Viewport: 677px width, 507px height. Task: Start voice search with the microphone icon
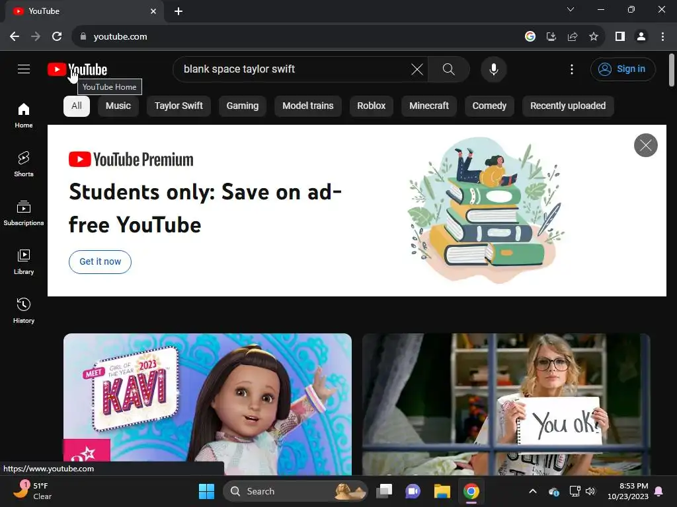493,69
